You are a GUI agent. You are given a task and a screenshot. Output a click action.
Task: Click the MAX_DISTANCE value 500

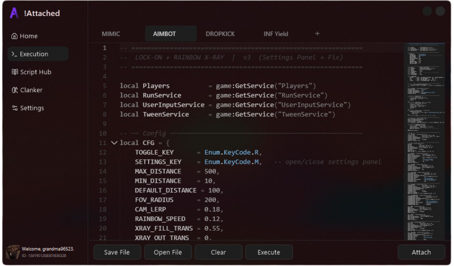[x=210, y=171]
